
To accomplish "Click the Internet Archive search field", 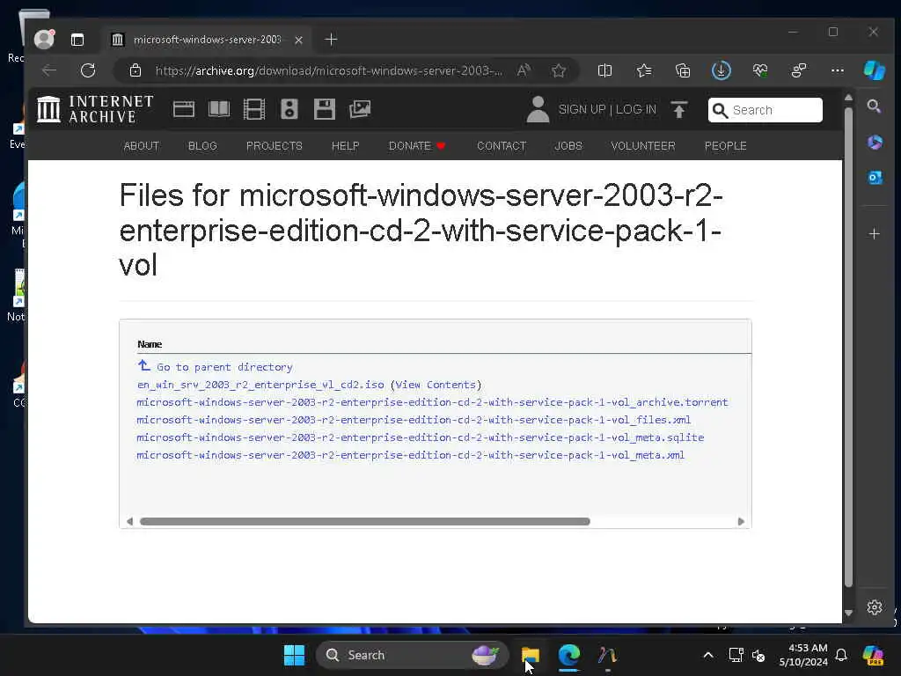I will 765,110.
